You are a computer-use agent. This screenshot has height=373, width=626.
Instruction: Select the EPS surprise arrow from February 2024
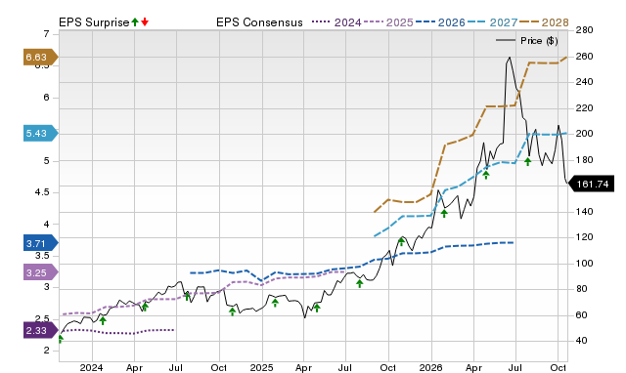(103, 321)
